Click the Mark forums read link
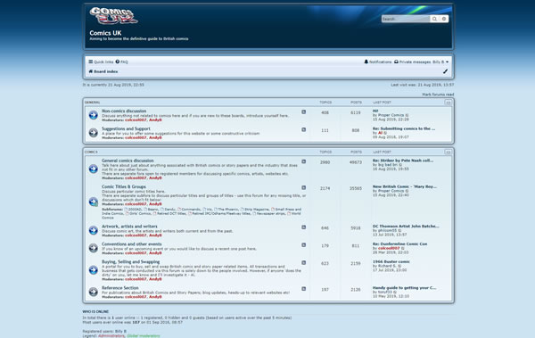 [438, 95]
